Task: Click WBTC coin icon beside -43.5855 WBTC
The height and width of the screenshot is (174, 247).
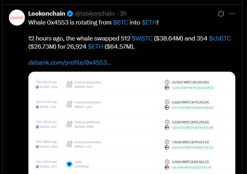Action: click(167, 82)
